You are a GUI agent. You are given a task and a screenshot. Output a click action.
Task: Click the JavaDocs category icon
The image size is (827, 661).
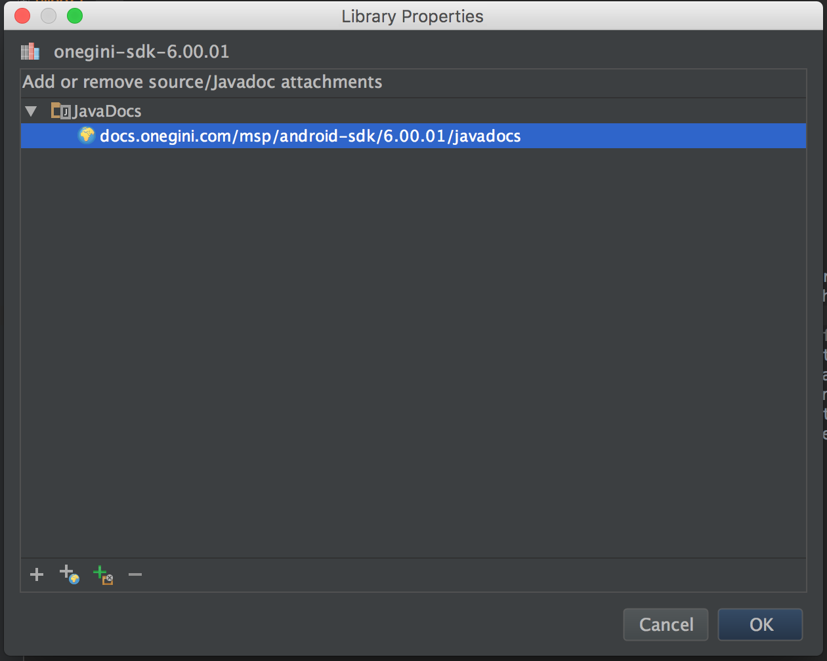[59, 110]
